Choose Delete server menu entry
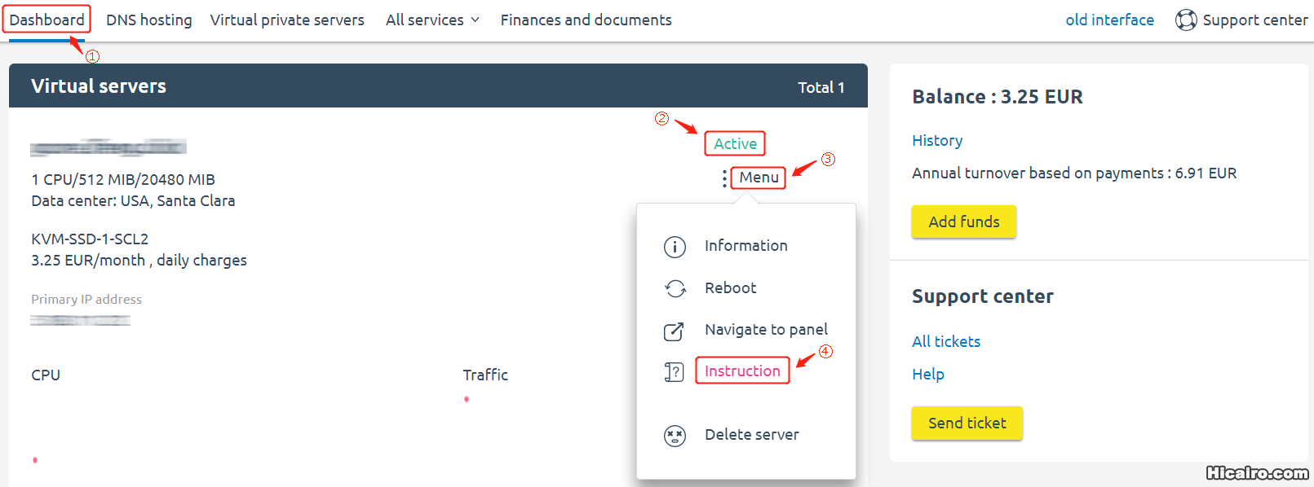This screenshot has height=487, width=1314. pos(751,435)
